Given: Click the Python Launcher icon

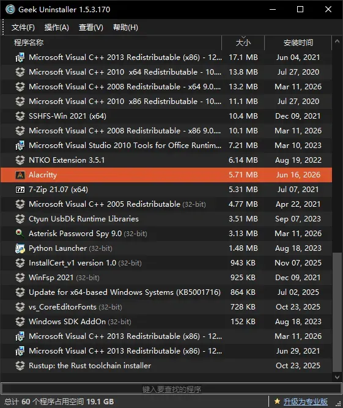Looking at the screenshot, I should [20, 248].
